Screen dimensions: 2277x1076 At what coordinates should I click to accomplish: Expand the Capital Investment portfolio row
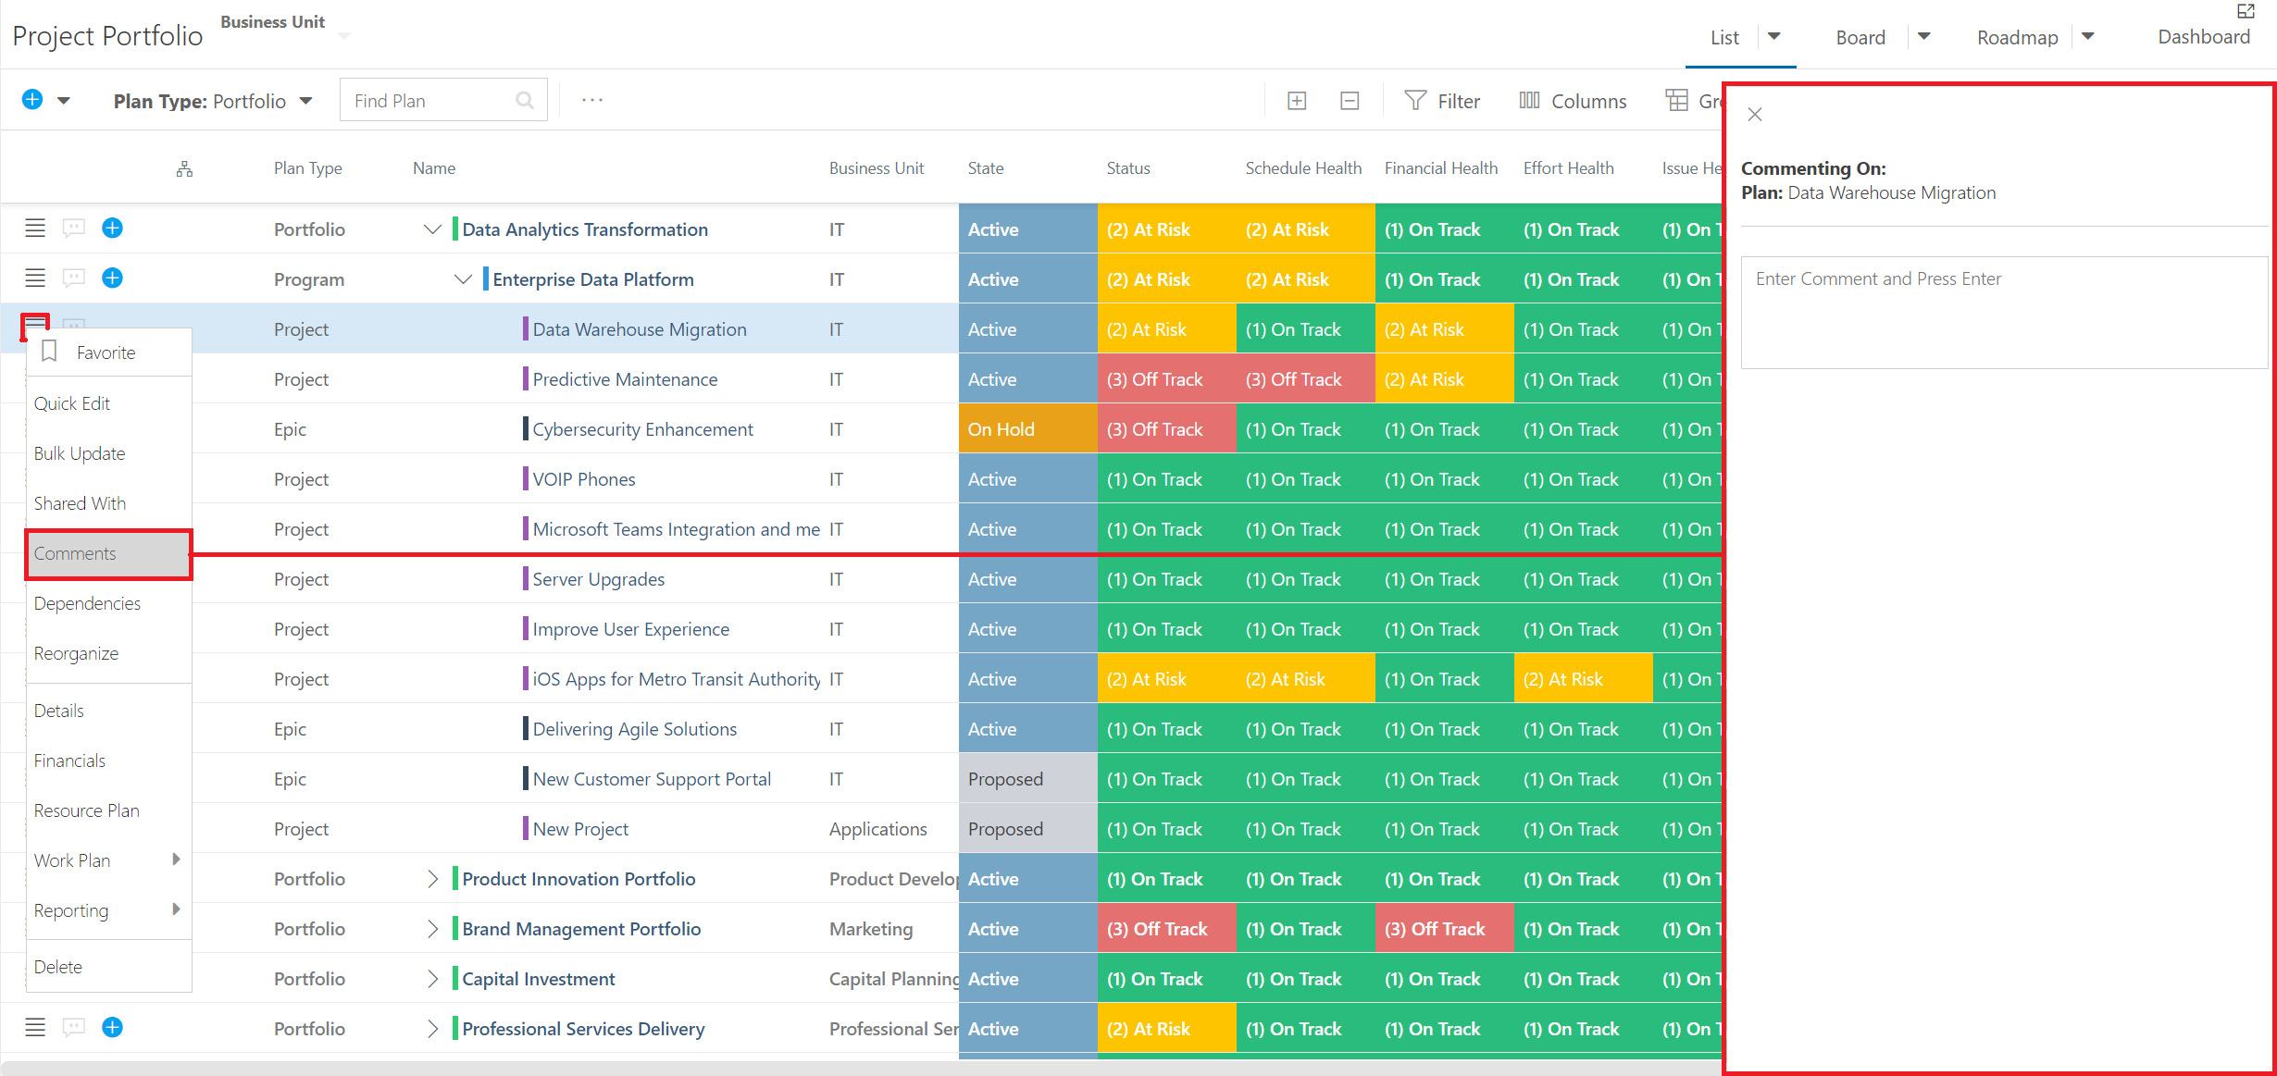[x=432, y=979]
